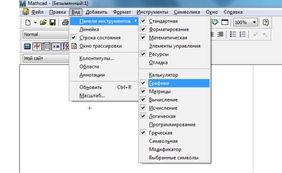Open the Окно menu
282x173 pixels.
coord(212,12)
